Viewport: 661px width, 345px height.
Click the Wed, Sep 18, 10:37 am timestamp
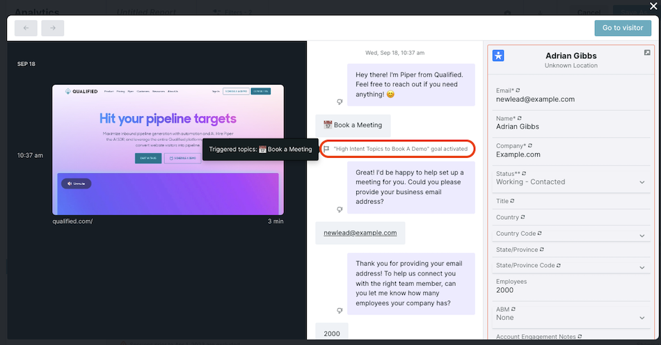(x=395, y=53)
